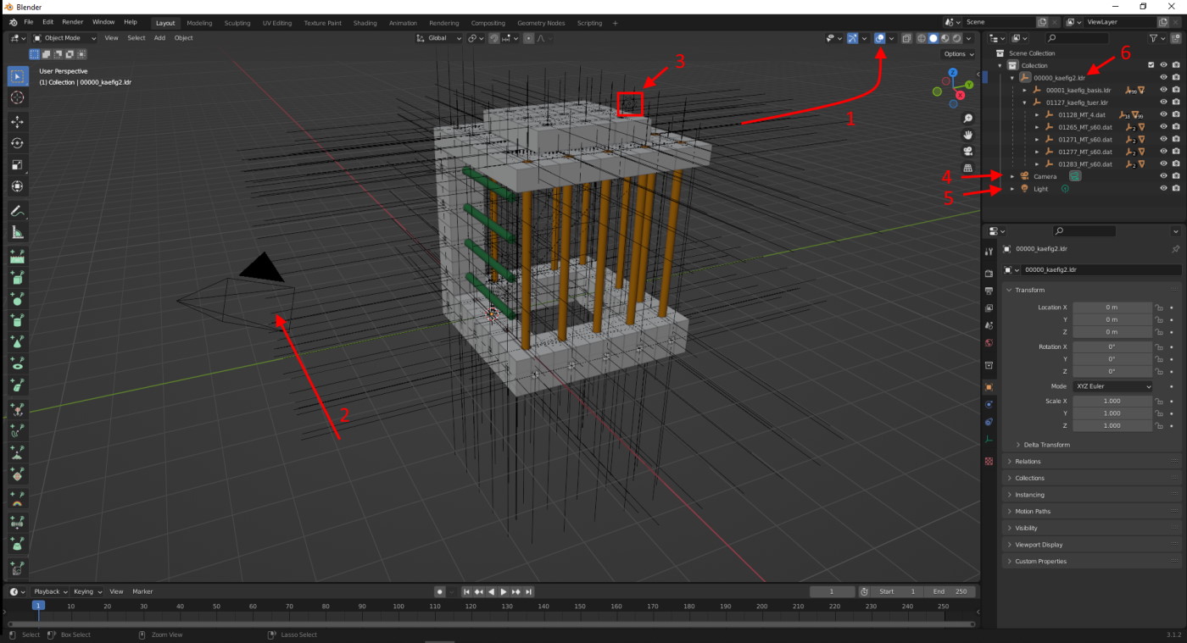1187x643 pixels.
Task: Open Global transform orientation dropdown
Action: 441,38
